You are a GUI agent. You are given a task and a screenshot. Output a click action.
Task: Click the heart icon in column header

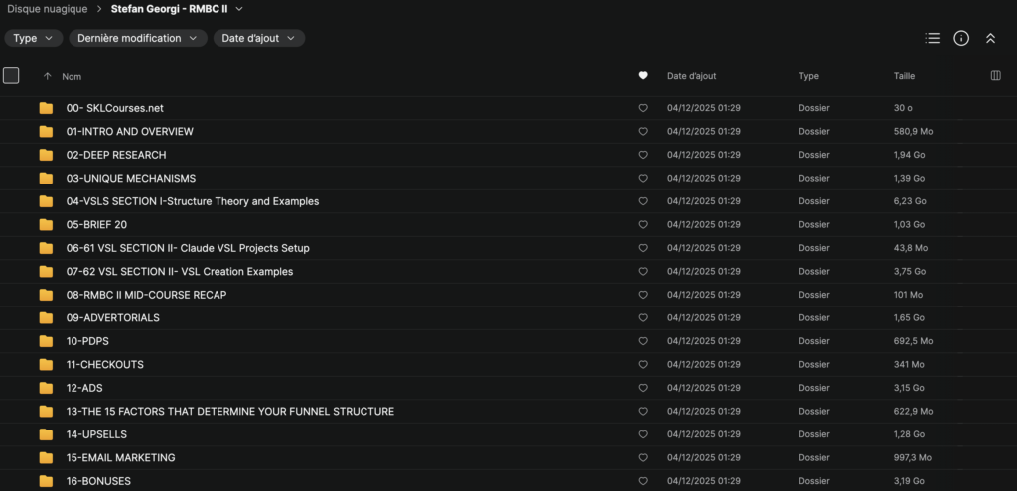[643, 76]
